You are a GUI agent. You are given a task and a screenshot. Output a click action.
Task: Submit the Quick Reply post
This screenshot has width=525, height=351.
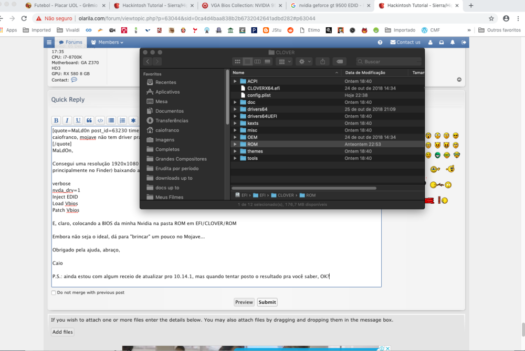267,302
